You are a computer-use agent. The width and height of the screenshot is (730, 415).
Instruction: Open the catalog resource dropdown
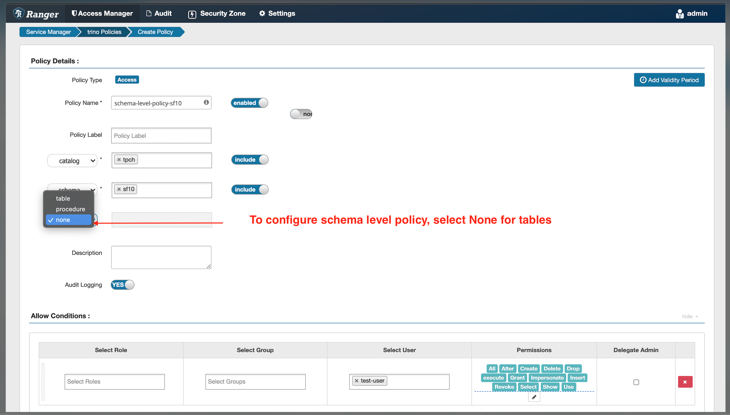(x=73, y=161)
